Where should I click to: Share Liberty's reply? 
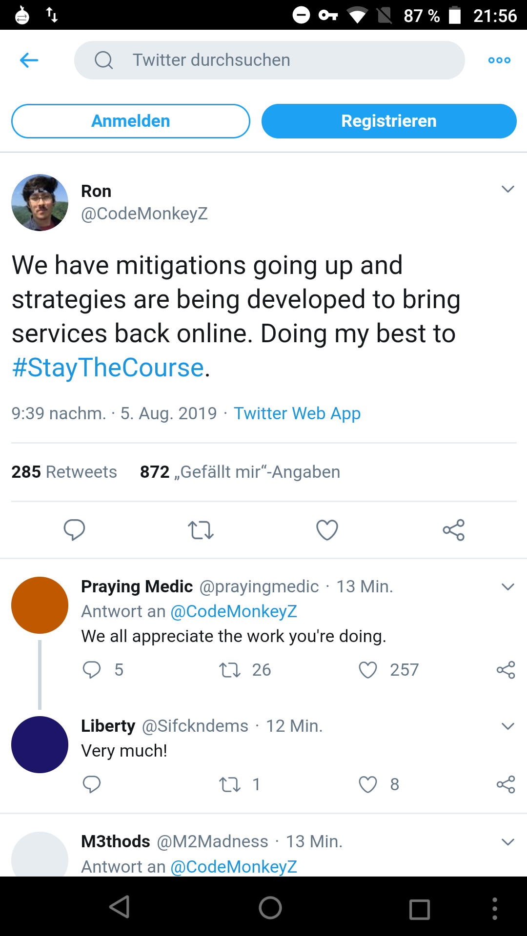506,784
